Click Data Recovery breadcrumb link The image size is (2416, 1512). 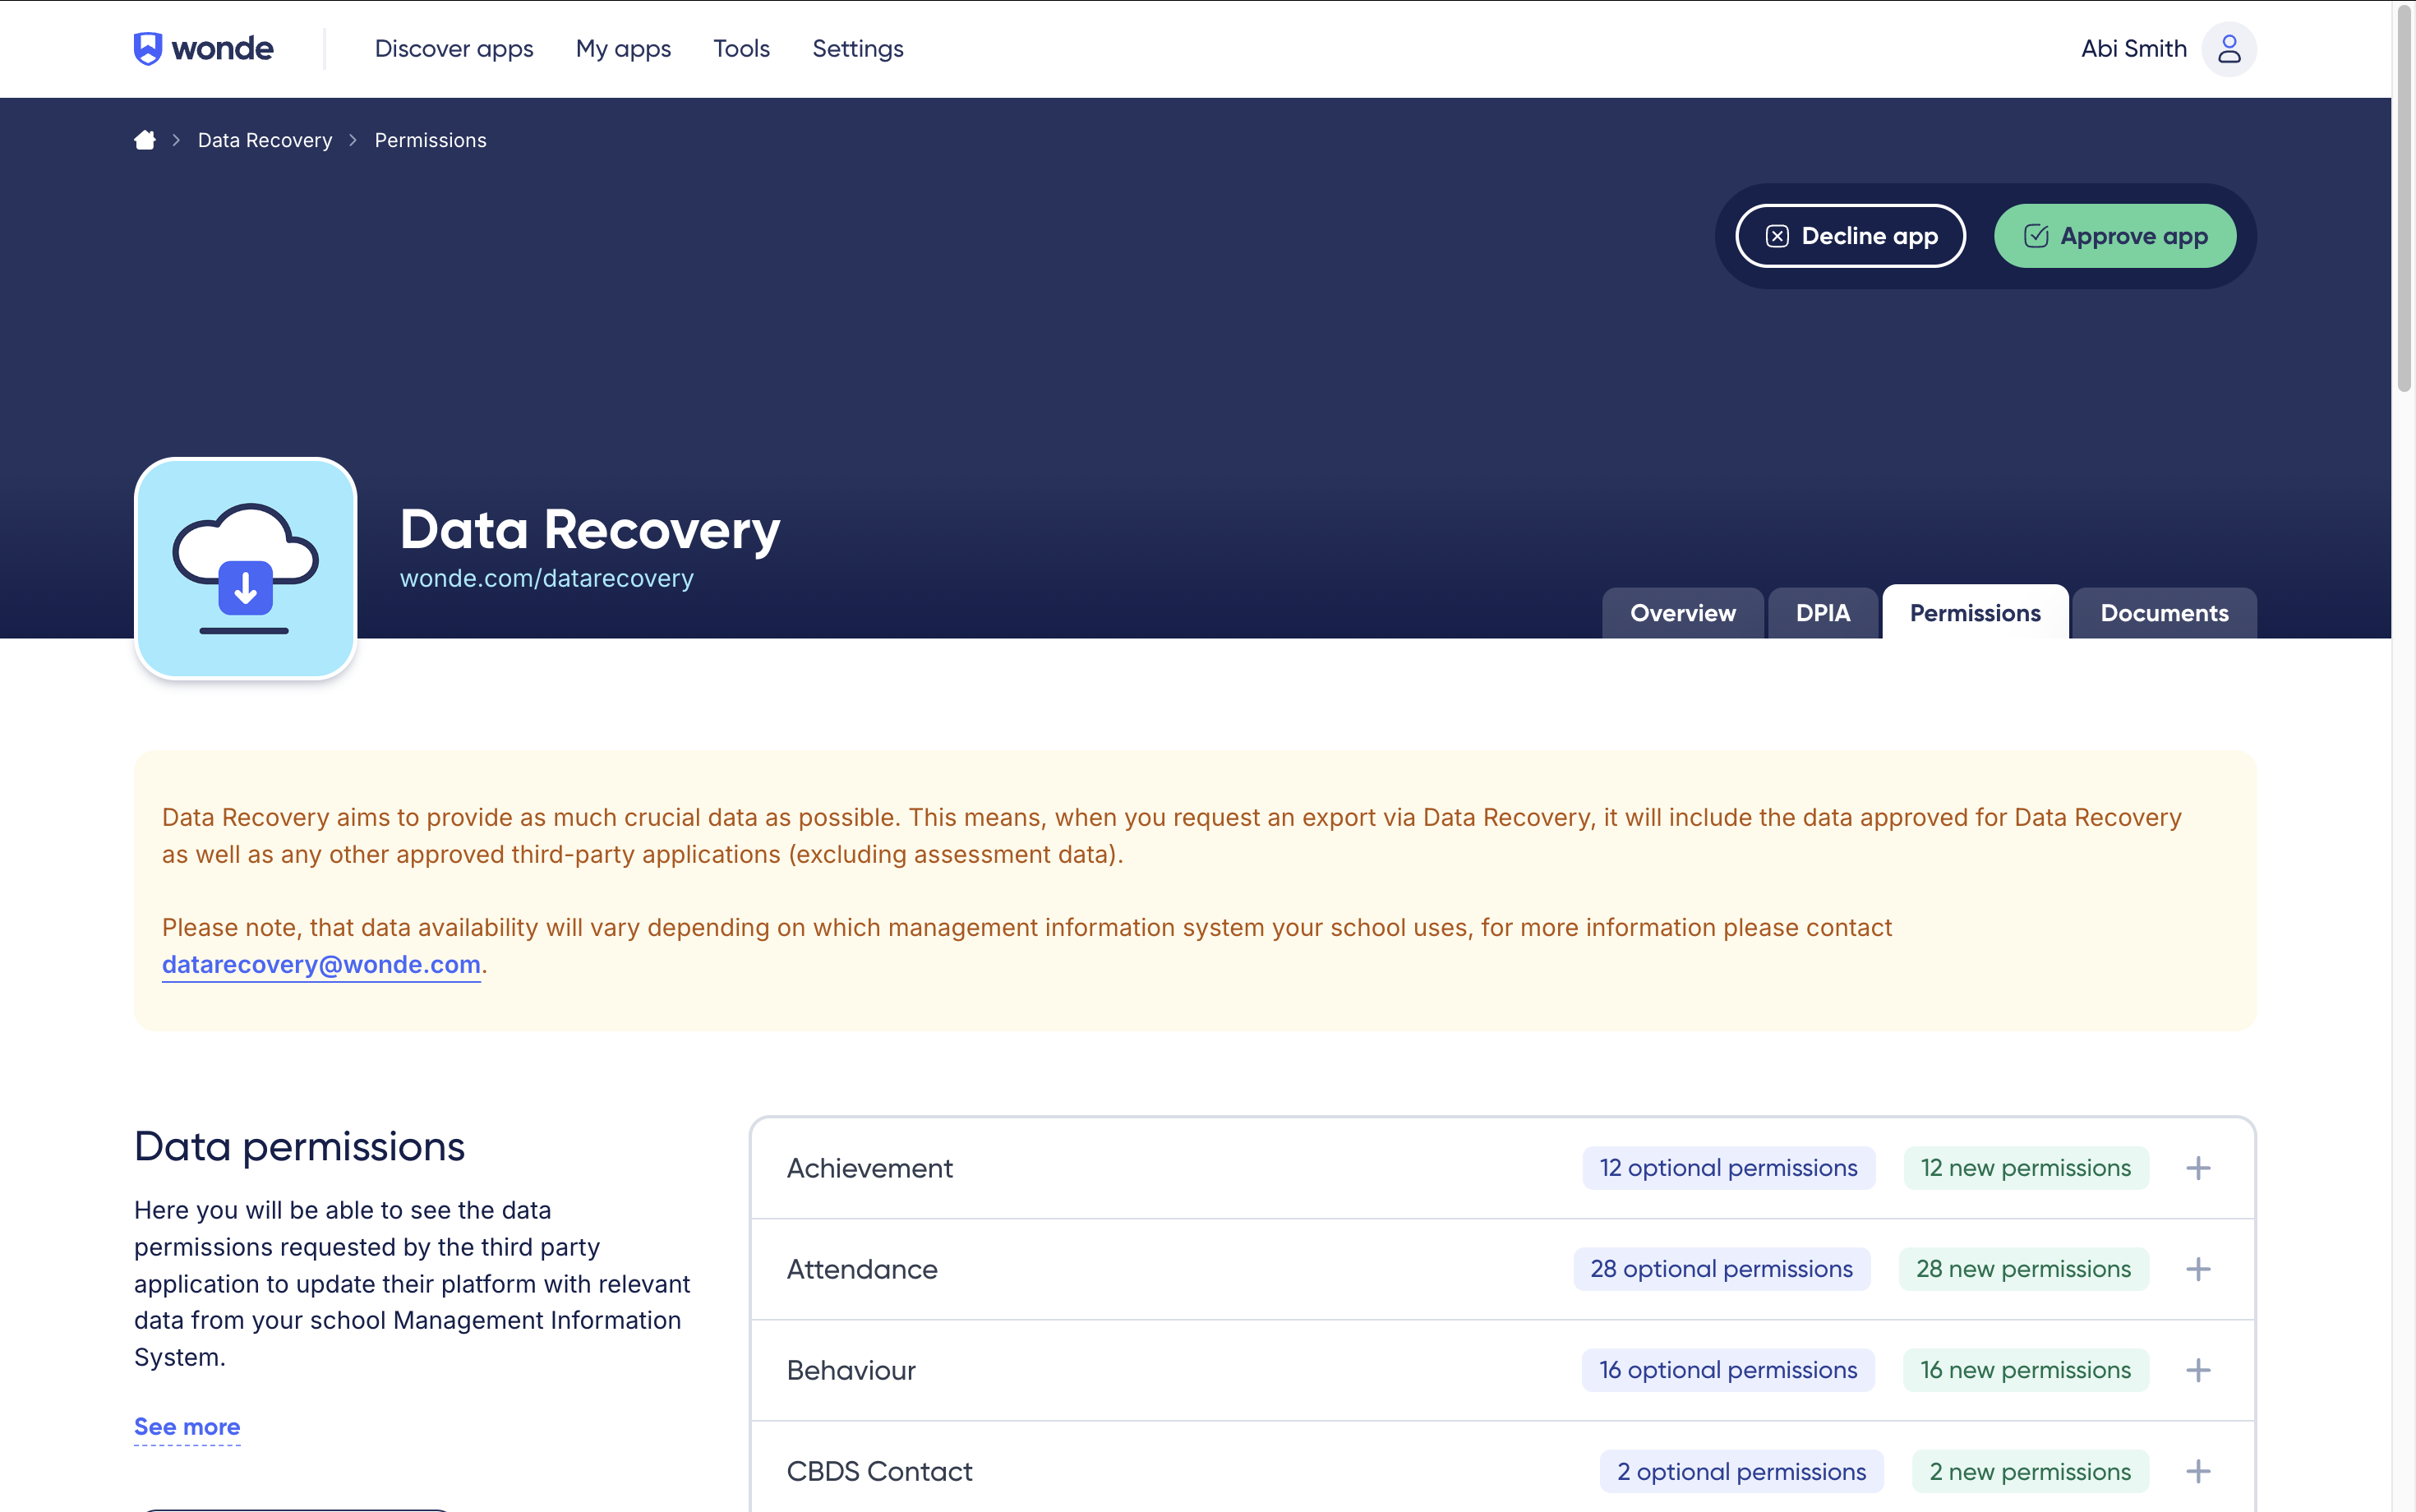click(x=265, y=140)
